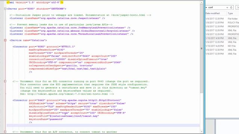Image resolution: width=239 pixels, height=134 pixels.
Task: Sort by Date modified column header
Action: [x=212, y=13]
